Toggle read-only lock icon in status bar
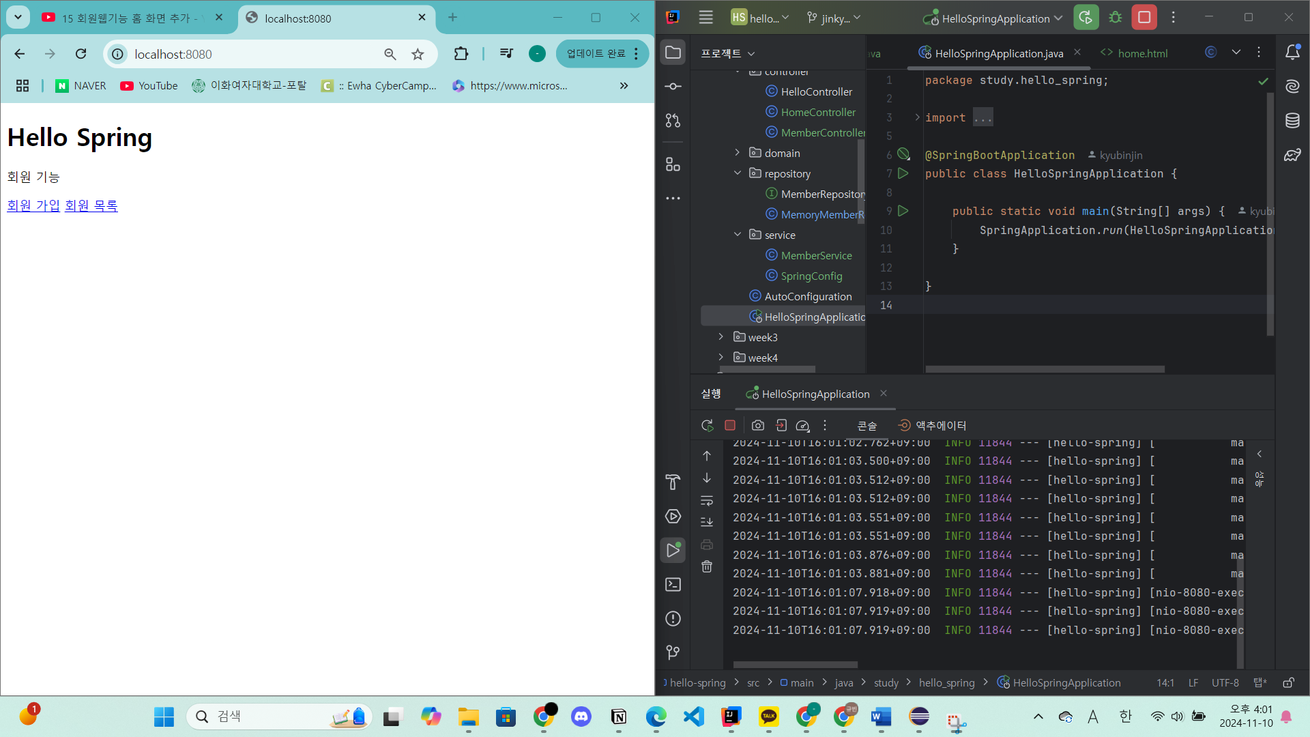1310x737 pixels. pos(1288,683)
